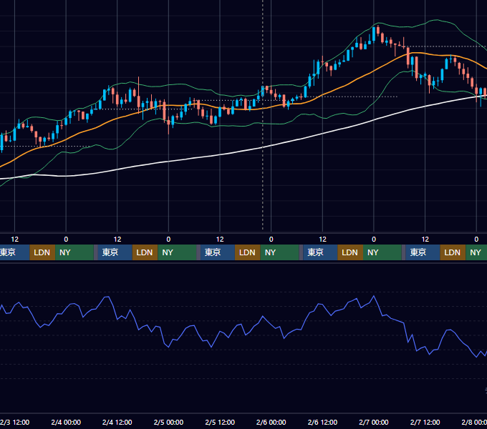Click the hour label "0" above 2/5 00:00
487x429 pixels.
pyautogui.click(x=168, y=240)
